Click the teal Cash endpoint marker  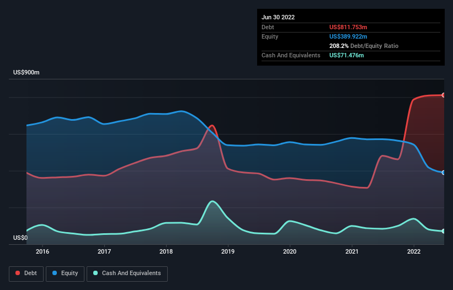click(x=444, y=231)
